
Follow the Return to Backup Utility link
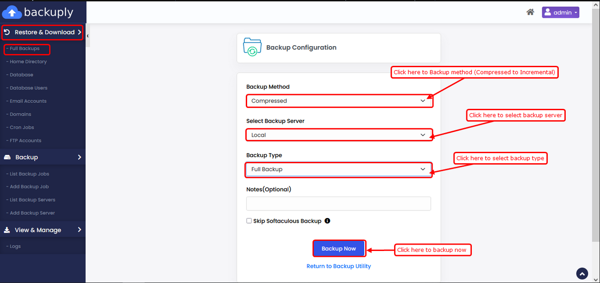coord(339,266)
